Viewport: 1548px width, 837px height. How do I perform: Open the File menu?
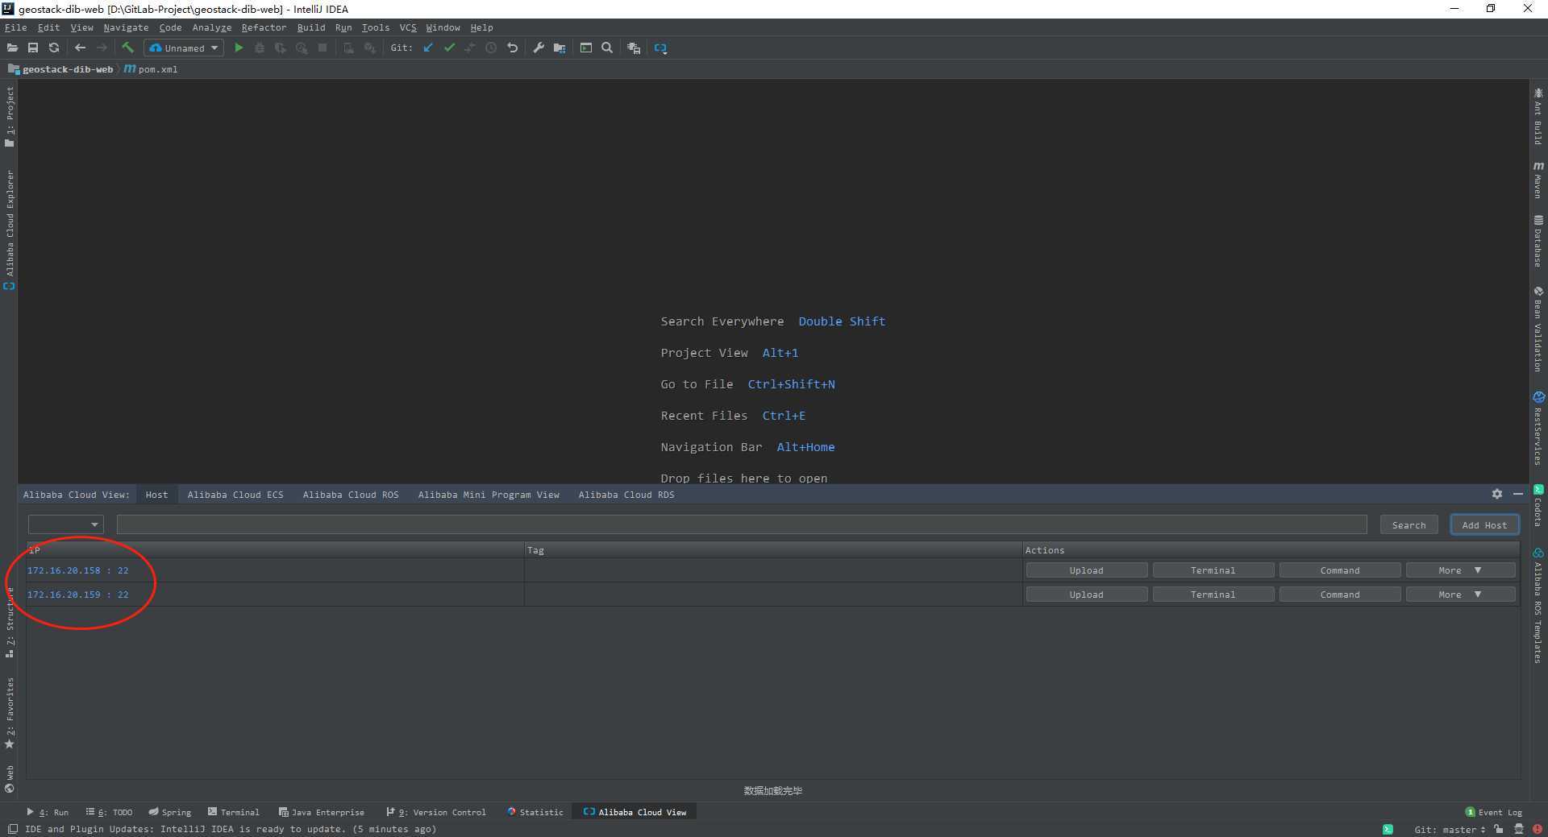click(x=15, y=27)
